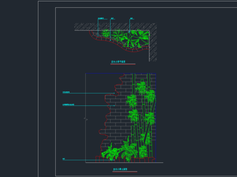Select the bottom leader label near ground line
This screenshot has height=177, width=237.
tap(64, 159)
